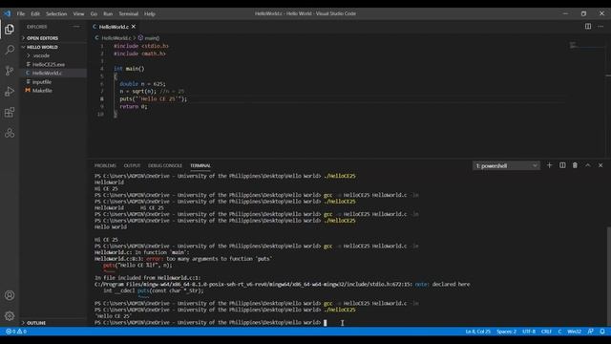
Task: Open Run and Debug view icon
Action: [10, 92]
